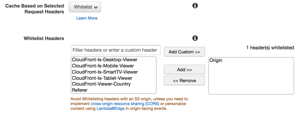Image resolution: width=305 pixels, height=115 pixels.
Task: Focus the filter headers input field
Action: (116, 50)
